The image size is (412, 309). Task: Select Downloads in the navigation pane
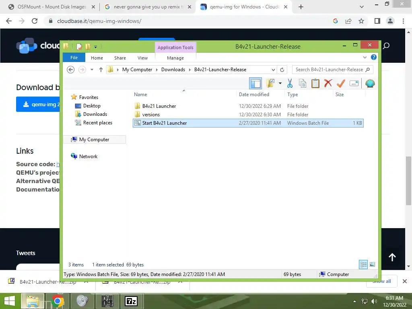click(95, 114)
